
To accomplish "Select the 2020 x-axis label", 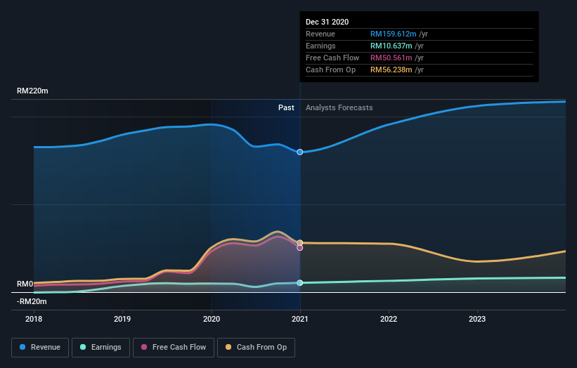I will pos(212,319).
